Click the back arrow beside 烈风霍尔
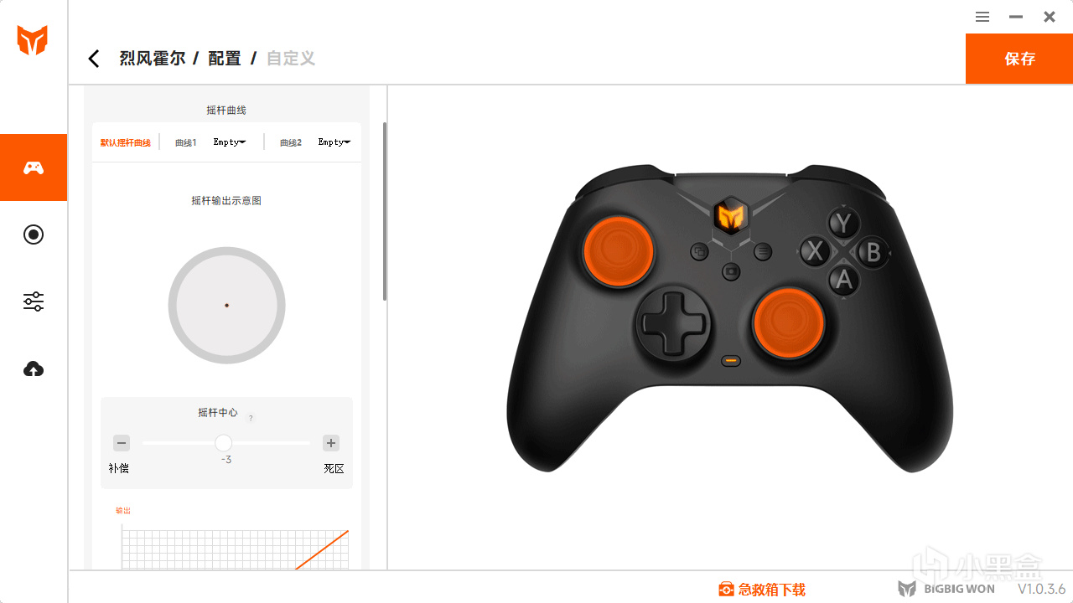Viewport: 1073px width, 603px height. pos(94,59)
